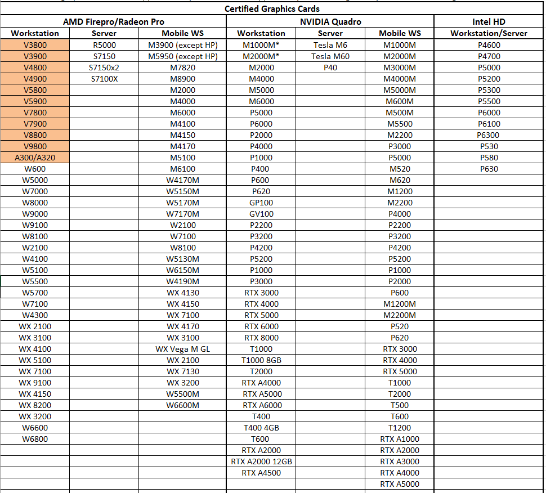546x493 pixels.
Task: Select the 'A300/A320' cell
Action: [35, 158]
